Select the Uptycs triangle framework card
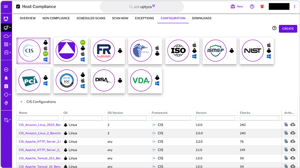The image size is (300, 168). point(70,51)
